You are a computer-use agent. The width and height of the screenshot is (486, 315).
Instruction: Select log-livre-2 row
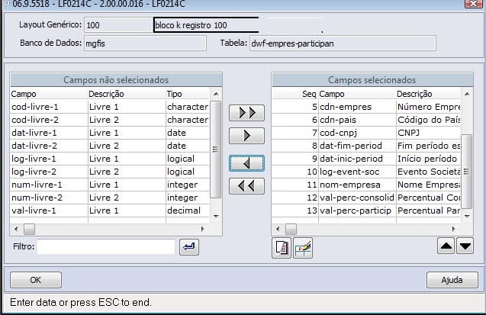click(x=110, y=172)
